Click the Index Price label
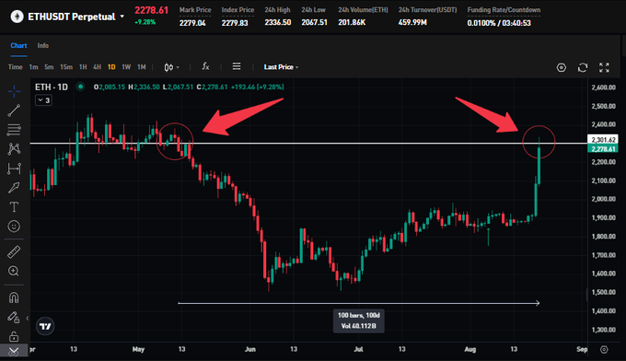The height and width of the screenshot is (361, 626). click(238, 10)
